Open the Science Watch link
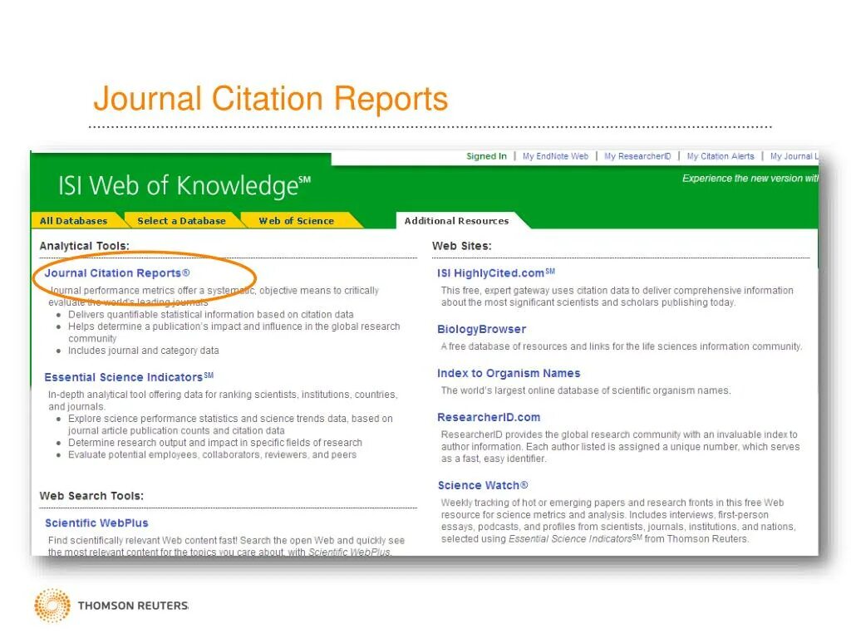This screenshot has height=638, width=851. (x=483, y=485)
